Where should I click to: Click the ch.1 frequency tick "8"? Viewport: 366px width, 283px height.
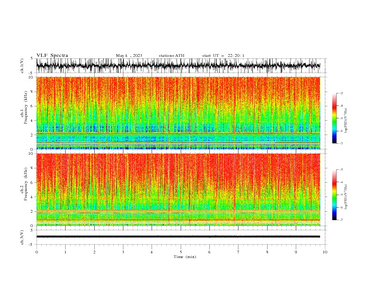(32, 92)
